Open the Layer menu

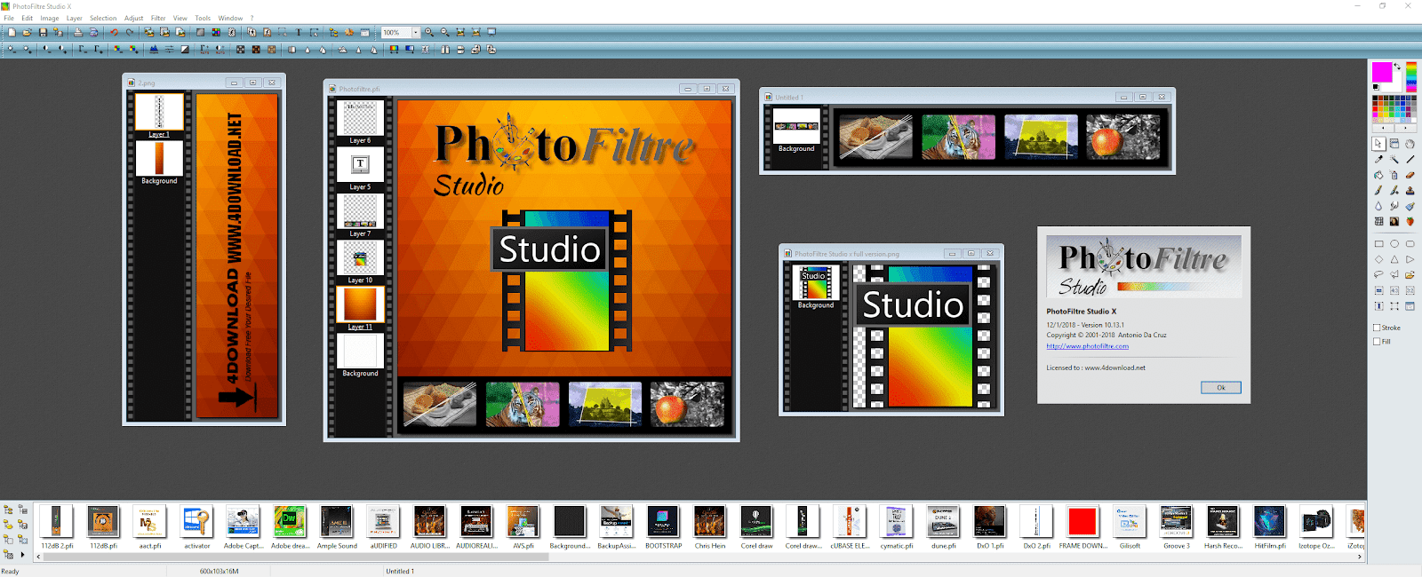[x=74, y=18]
